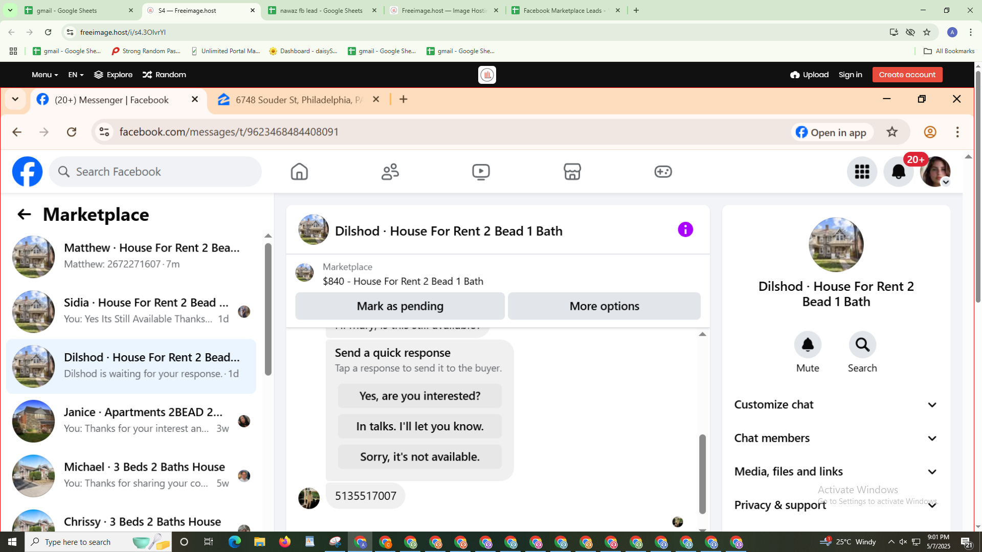This screenshot has height=552, width=982.
Task: Open Facebook Watch video icon
Action: 481,172
